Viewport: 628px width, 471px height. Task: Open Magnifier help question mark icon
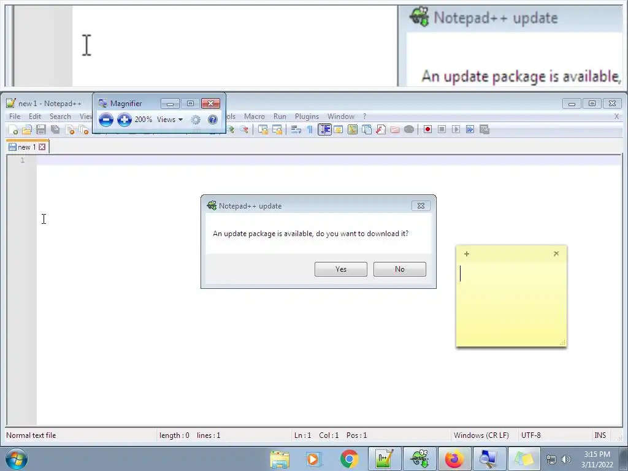click(213, 120)
